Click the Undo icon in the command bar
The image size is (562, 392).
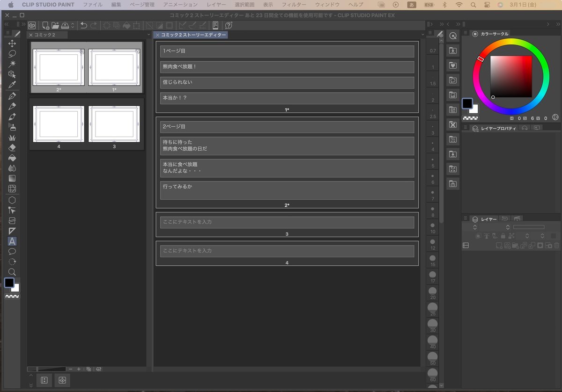[x=83, y=25]
